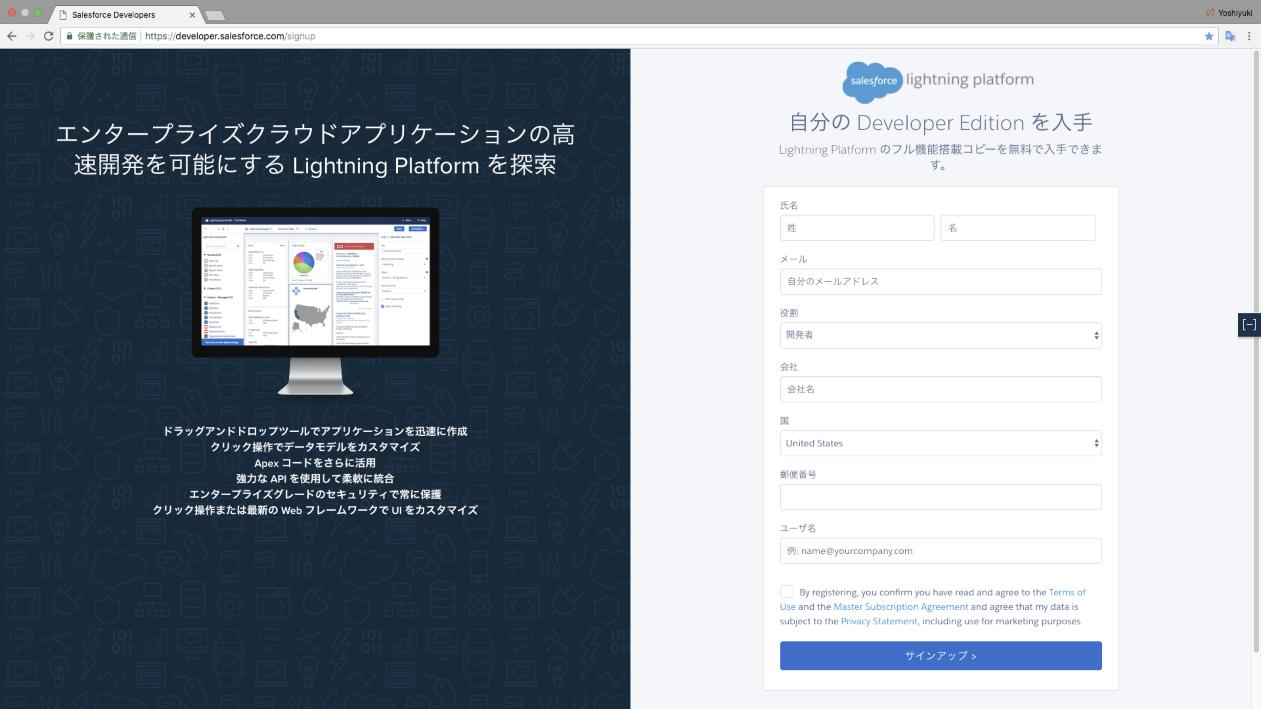The height and width of the screenshot is (709, 1261).
Task: Click the 姓 last name field
Action: tap(857, 228)
